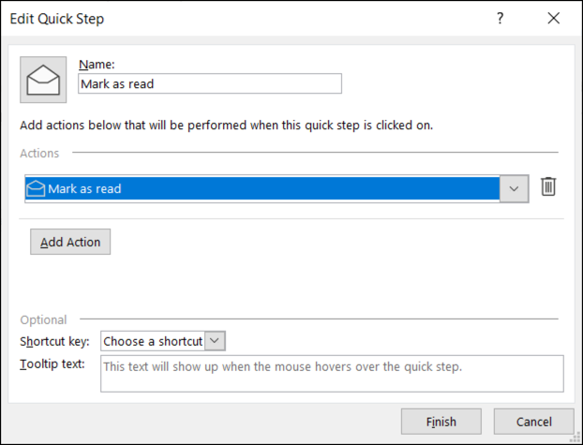Delete the Mark as read action
The width and height of the screenshot is (583, 445).
548,187
